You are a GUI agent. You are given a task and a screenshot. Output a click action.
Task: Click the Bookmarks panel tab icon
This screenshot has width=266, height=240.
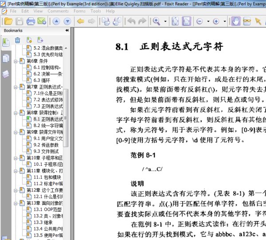(6, 42)
